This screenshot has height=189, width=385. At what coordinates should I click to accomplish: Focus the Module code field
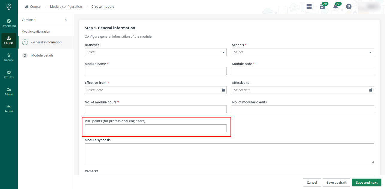[303, 71]
